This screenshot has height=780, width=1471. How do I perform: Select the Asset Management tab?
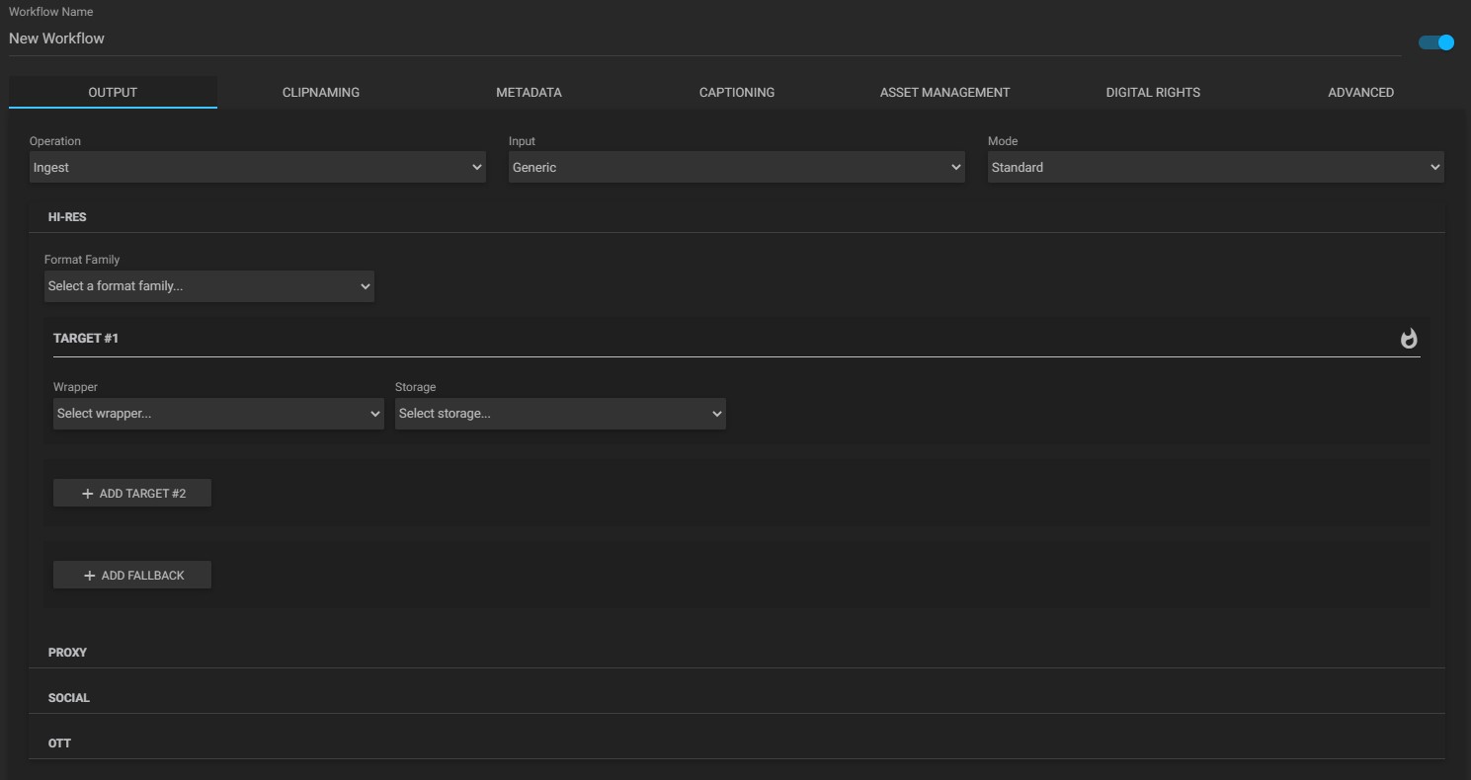coord(944,92)
